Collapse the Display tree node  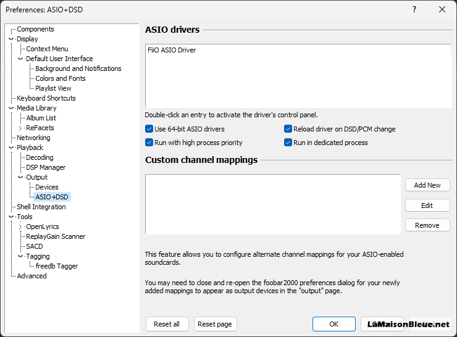tap(11, 39)
